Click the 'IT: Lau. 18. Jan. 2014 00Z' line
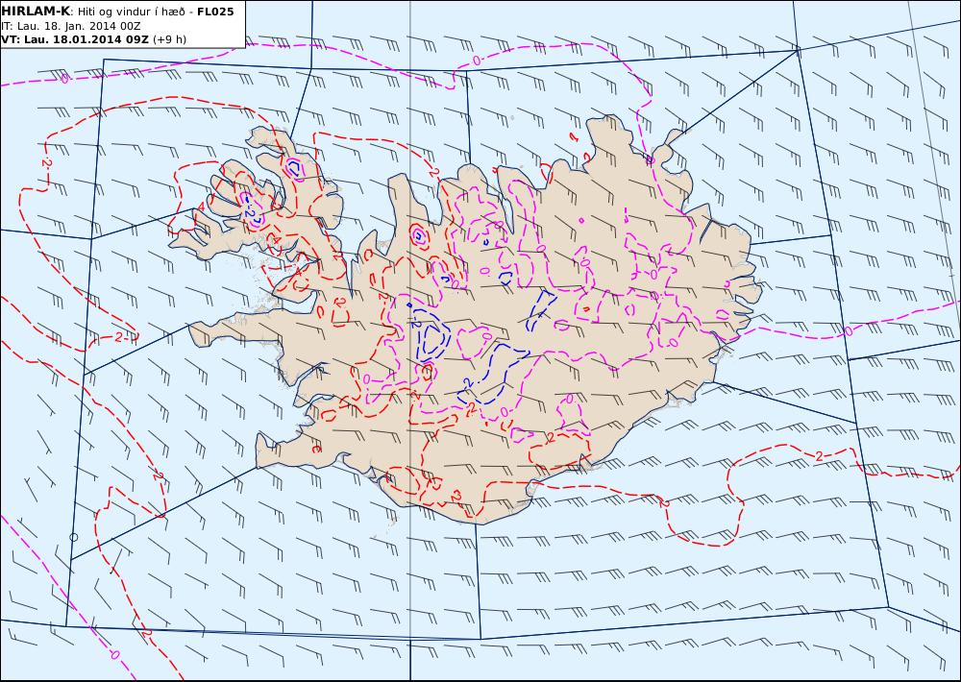 pos(70,26)
